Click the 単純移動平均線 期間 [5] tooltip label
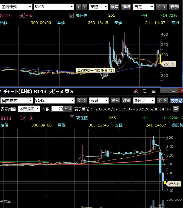183x208 pixels. coord(96,70)
